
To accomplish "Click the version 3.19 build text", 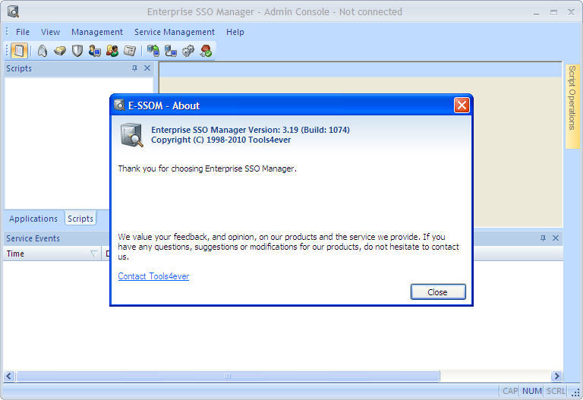I will 251,130.
